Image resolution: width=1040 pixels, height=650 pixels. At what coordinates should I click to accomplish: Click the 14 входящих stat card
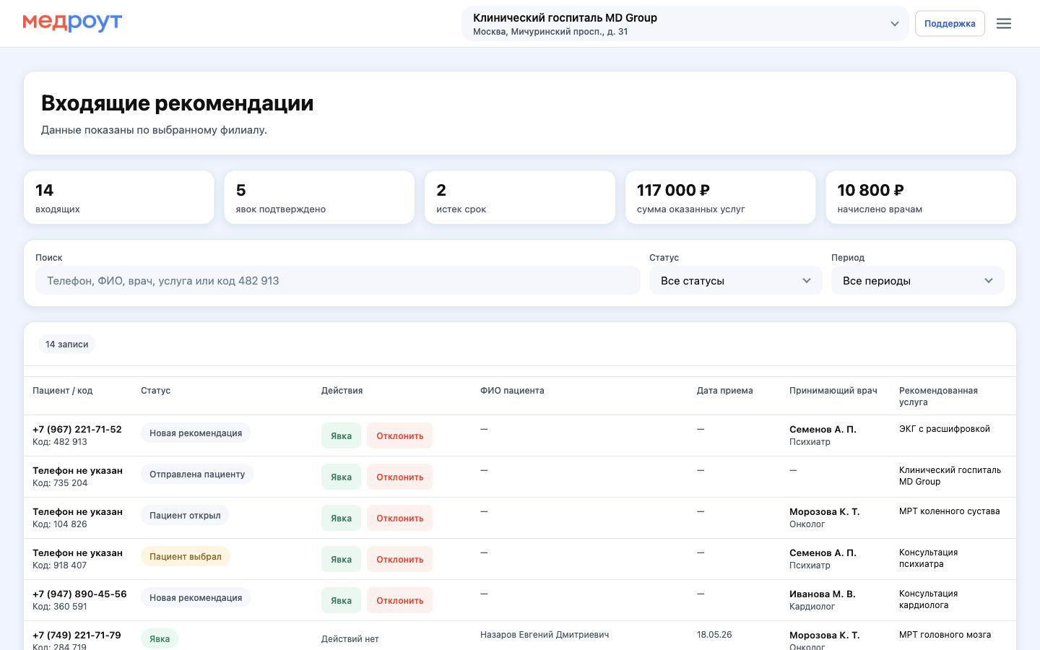click(119, 197)
